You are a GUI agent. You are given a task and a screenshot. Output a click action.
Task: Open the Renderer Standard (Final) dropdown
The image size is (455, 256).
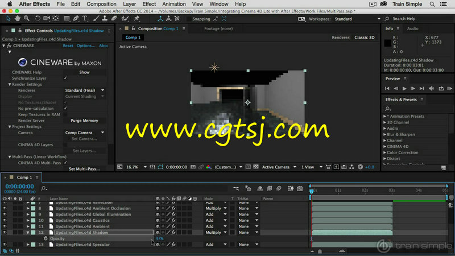pyautogui.click(x=84, y=90)
